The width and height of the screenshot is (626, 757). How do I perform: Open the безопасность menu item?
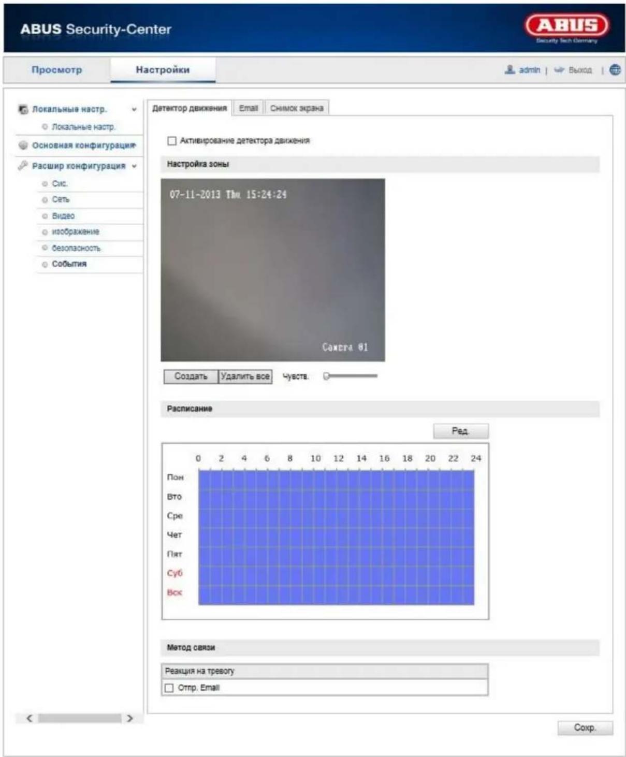click(76, 248)
